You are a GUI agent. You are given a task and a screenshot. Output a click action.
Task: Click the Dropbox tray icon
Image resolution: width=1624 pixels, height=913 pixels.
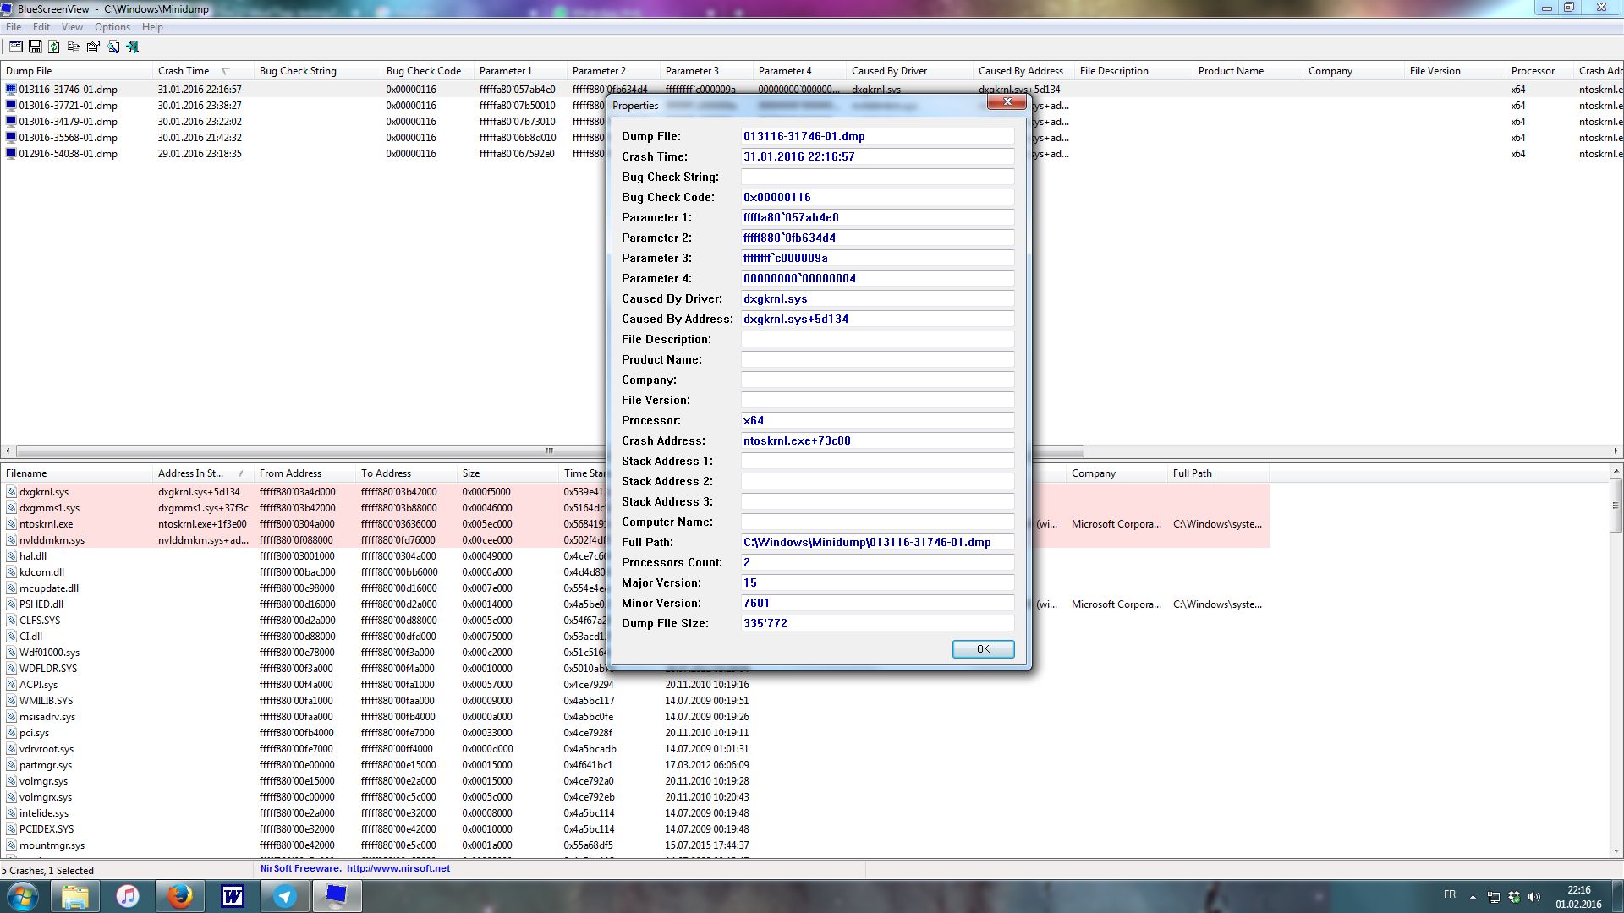click(1514, 897)
